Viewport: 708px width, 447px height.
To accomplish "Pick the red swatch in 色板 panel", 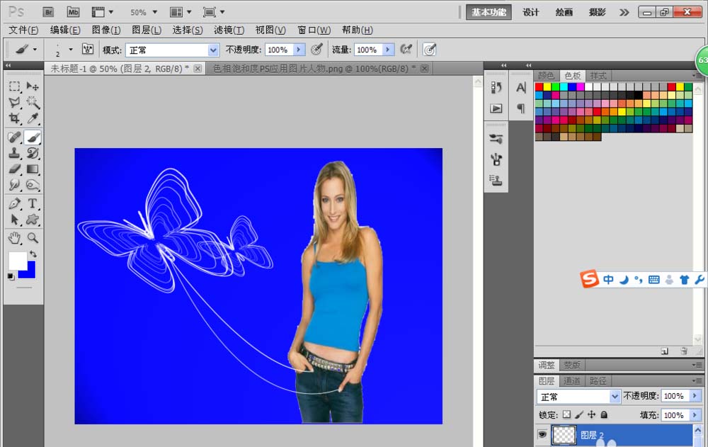I will pyautogui.click(x=539, y=86).
